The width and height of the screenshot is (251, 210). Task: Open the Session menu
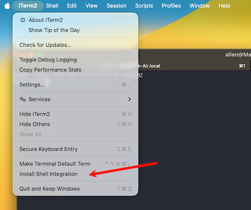[x=116, y=6]
